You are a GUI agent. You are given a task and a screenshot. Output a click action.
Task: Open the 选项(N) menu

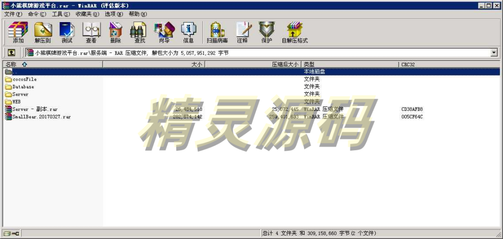point(113,14)
